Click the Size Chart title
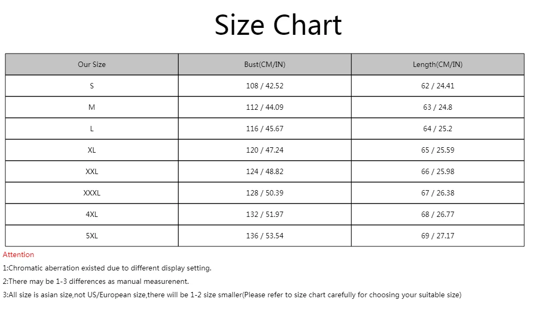This screenshot has height=316, width=535. (x=278, y=25)
